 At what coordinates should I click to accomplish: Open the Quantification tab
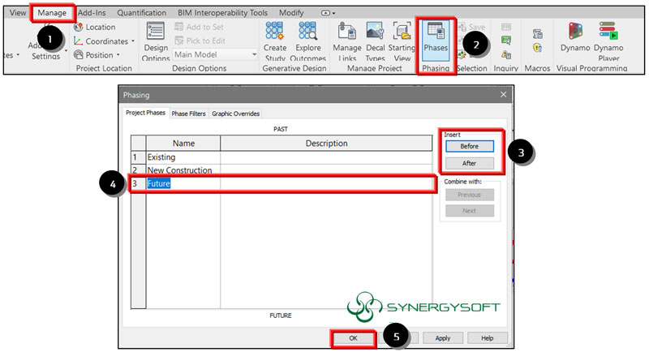click(x=141, y=13)
